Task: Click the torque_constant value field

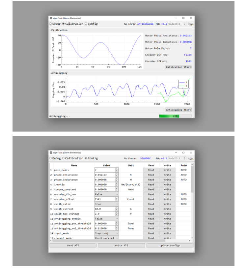Action: (x=104, y=189)
